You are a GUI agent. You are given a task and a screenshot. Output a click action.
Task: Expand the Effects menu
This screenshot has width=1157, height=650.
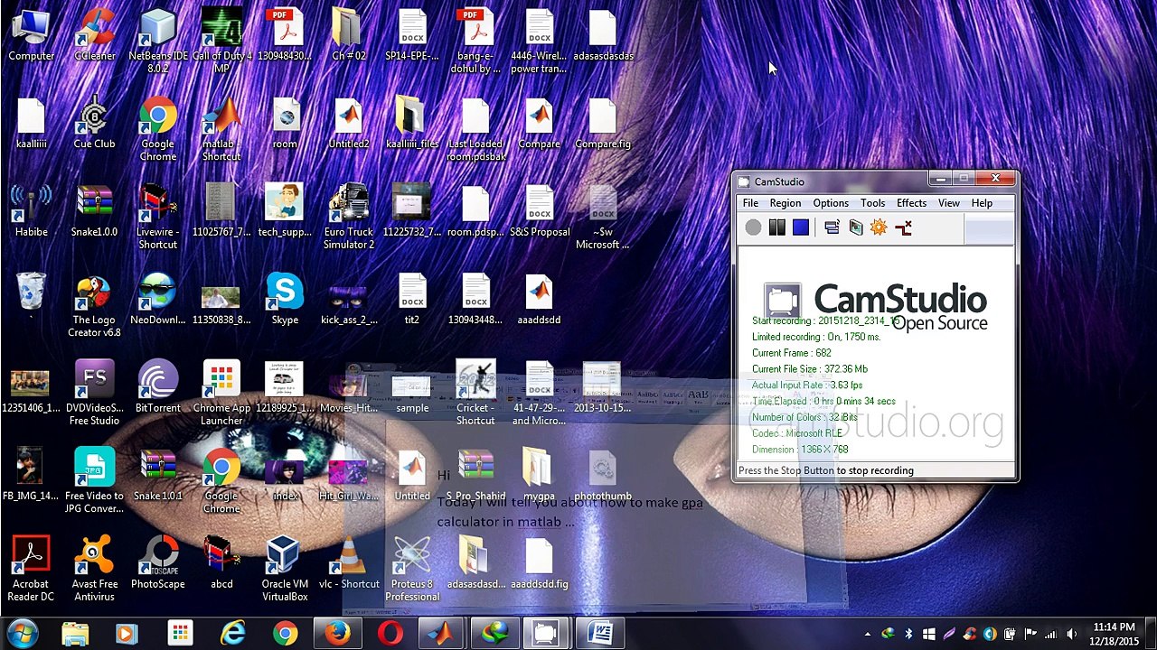click(911, 203)
